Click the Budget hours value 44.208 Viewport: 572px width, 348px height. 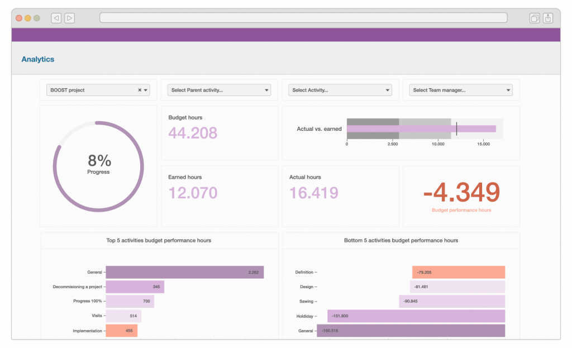193,134
